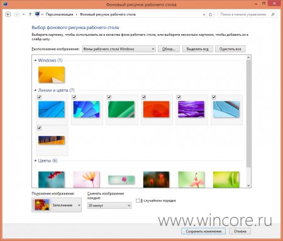Uncheck the light blue wallpaper checkbox

tap(214, 97)
